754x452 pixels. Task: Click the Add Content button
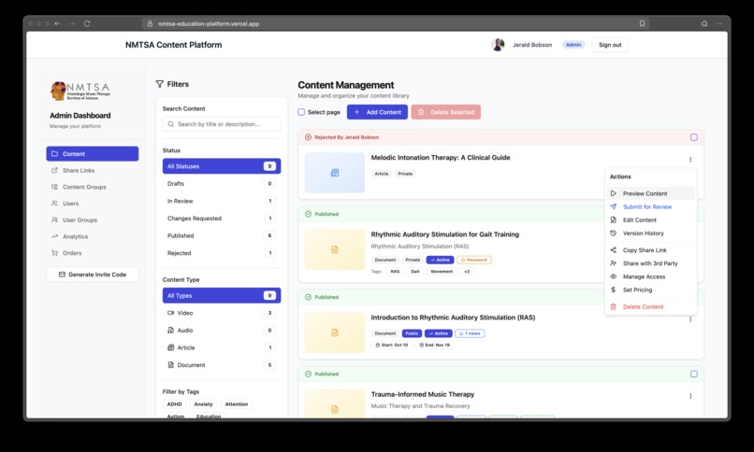coord(378,112)
